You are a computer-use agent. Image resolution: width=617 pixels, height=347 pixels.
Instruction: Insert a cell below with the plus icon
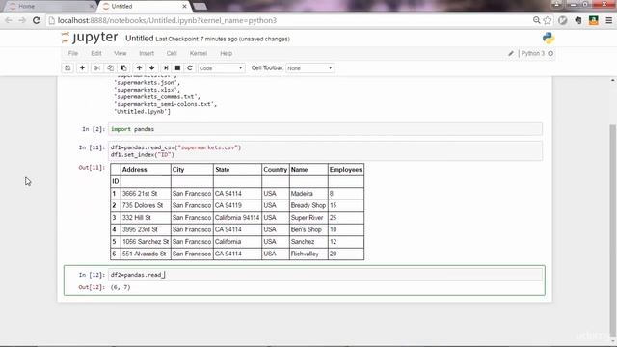coord(82,68)
